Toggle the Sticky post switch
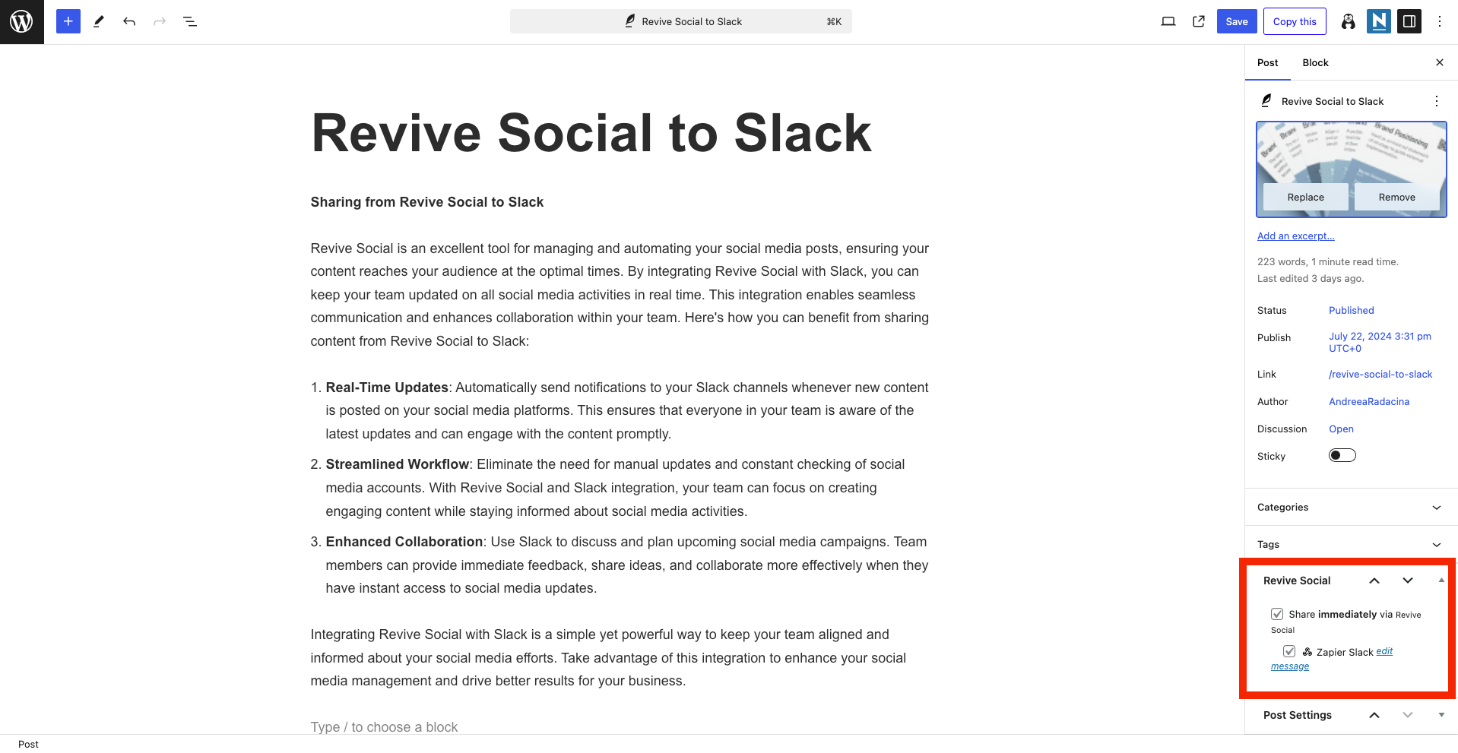 1342,455
